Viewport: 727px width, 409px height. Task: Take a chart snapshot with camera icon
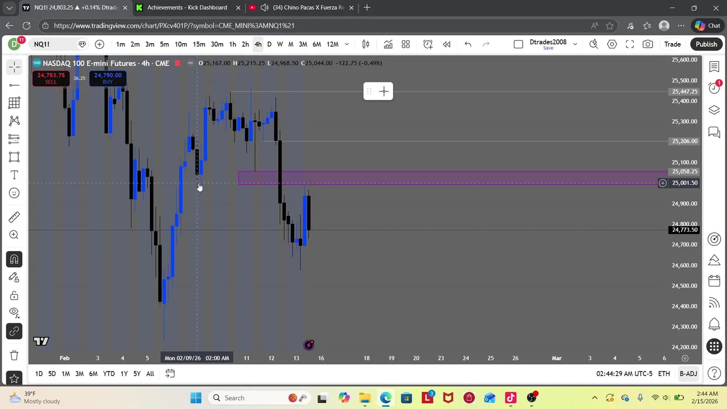648,44
